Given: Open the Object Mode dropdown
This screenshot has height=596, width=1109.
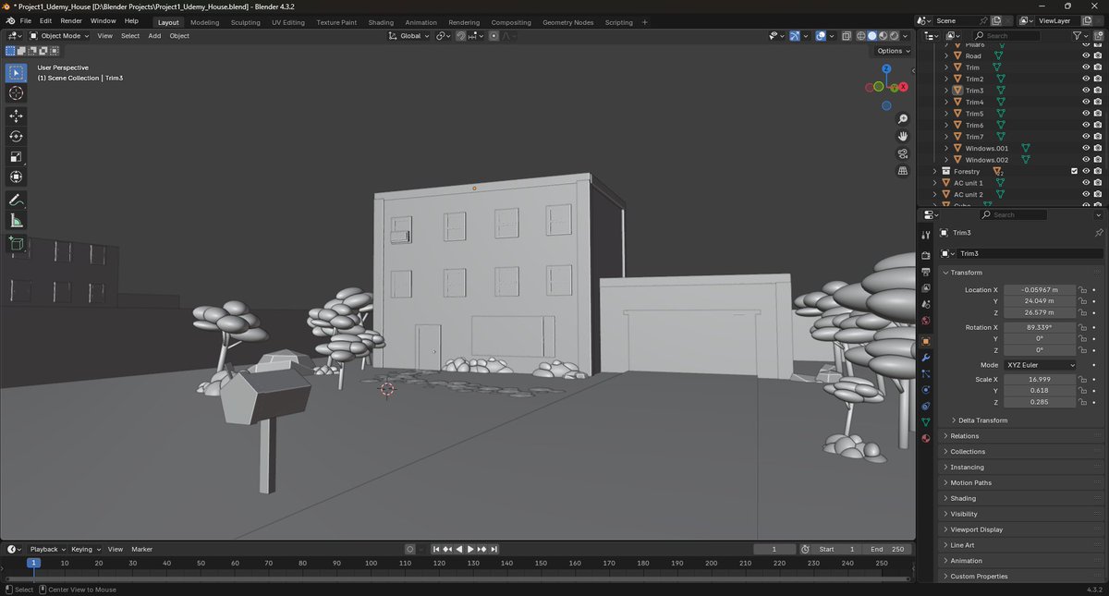Looking at the screenshot, I should click(59, 36).
